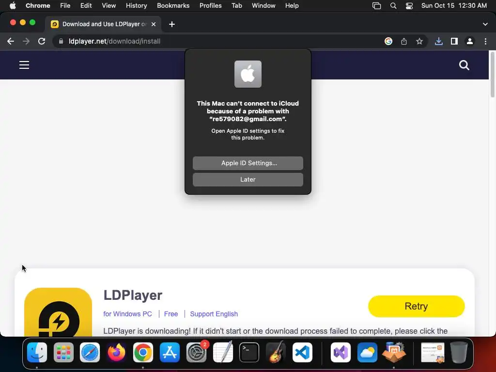Click the for Windows PC link

pyautogui.click(x=127, y=314)
